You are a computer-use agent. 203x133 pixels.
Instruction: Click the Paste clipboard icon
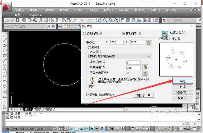[64, 20]
